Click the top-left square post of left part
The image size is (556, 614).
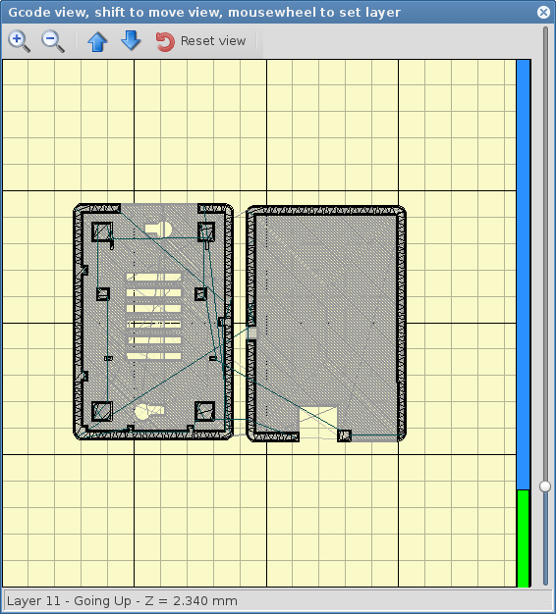(102, 231)
